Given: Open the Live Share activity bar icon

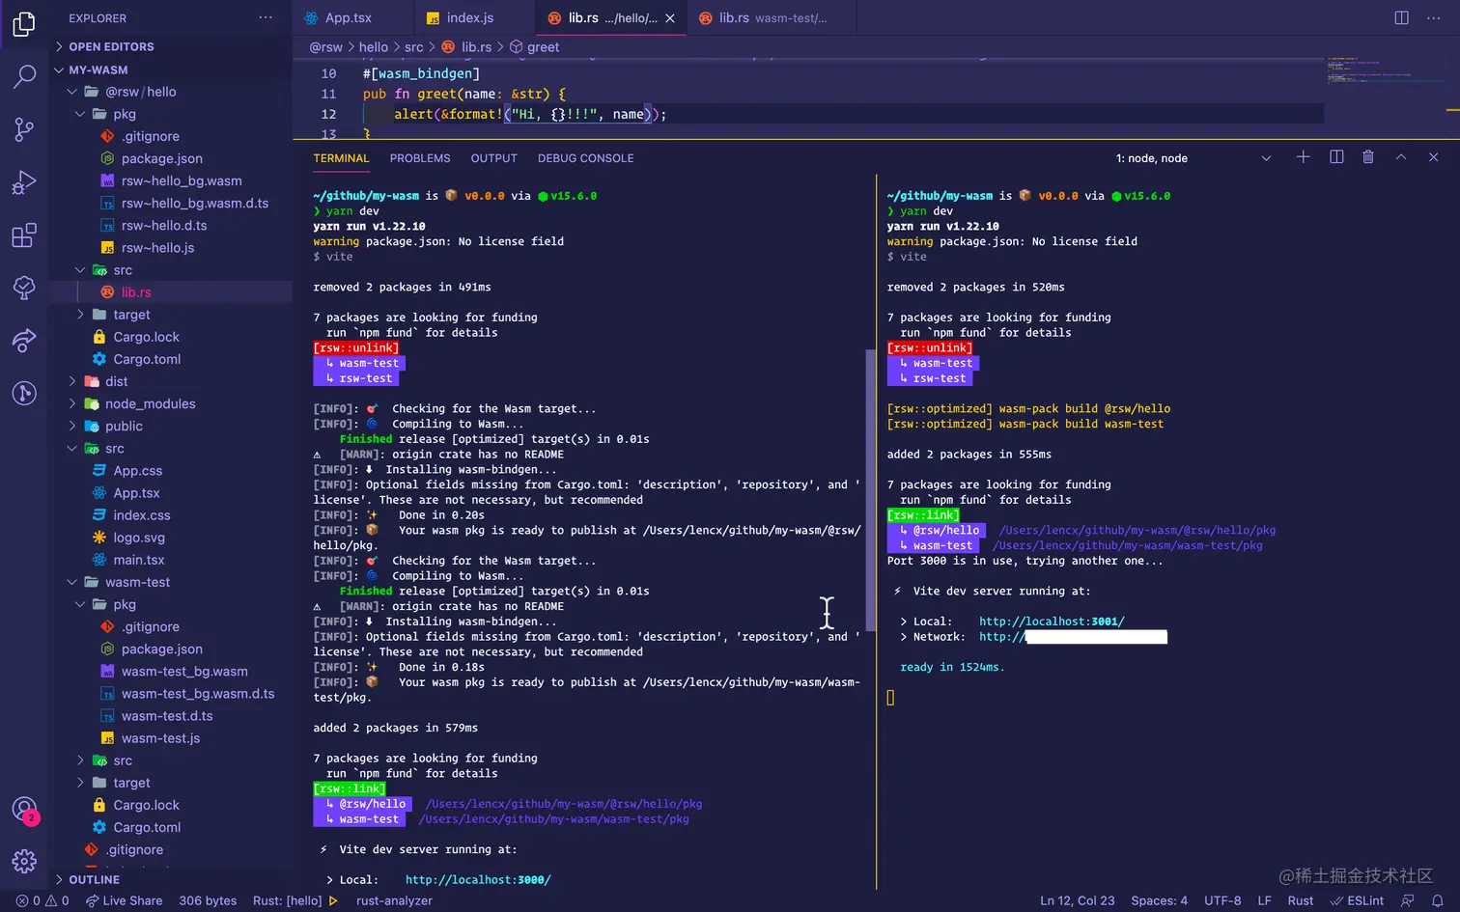Looking at the screenshot, I should (24, 340).
